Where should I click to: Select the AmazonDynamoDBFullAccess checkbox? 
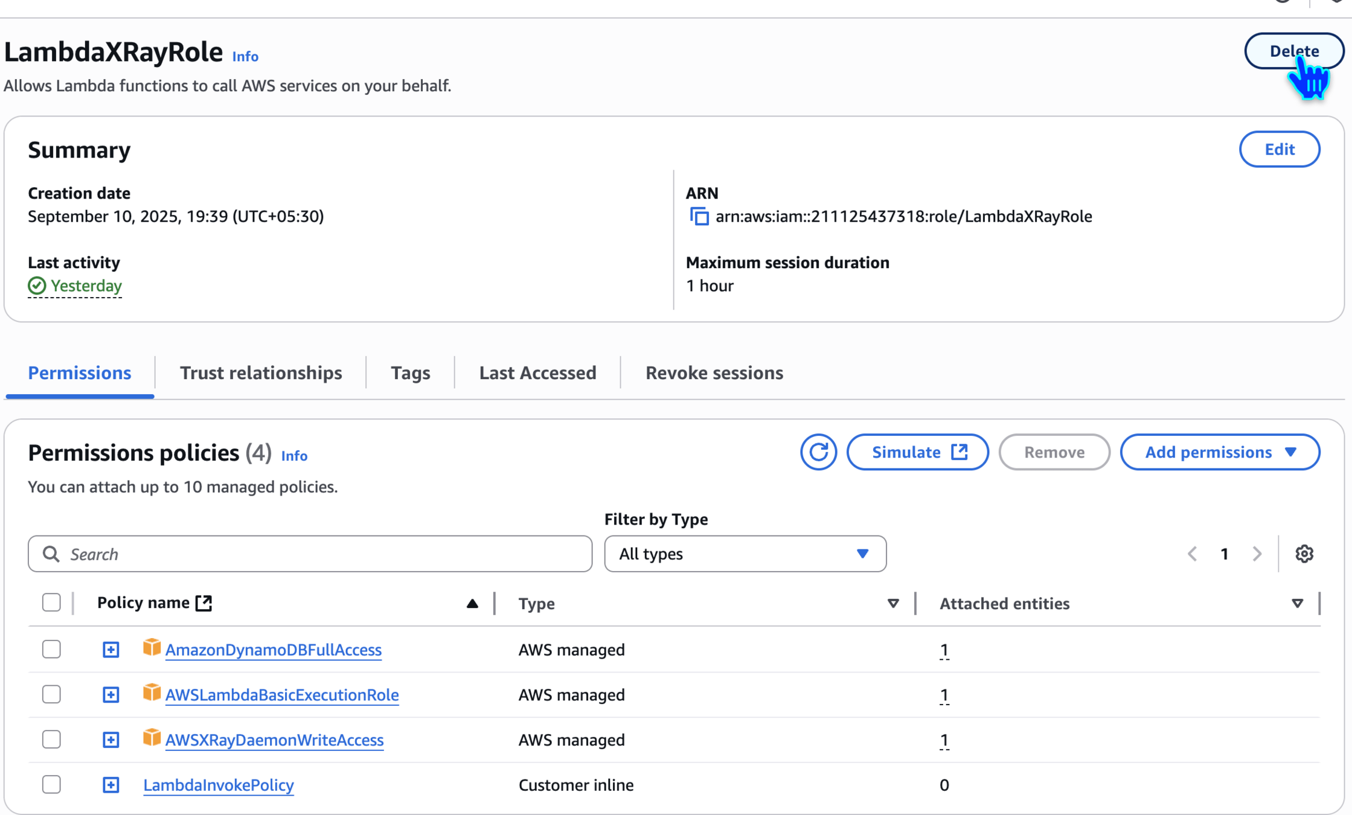click(x=51, y=650)
